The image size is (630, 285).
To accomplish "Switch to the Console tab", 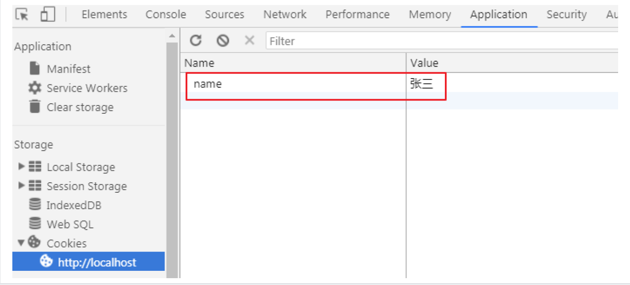I will click(166, 15).
